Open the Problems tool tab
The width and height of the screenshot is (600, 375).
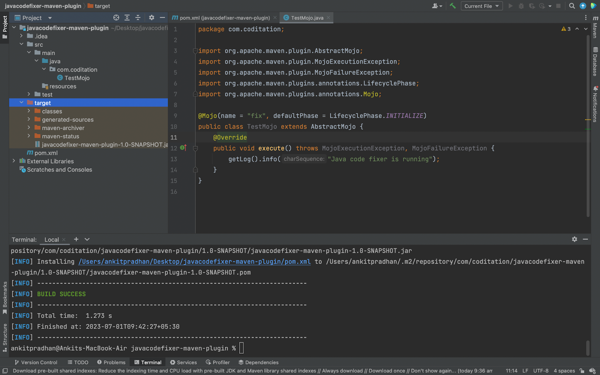[111, 362]
